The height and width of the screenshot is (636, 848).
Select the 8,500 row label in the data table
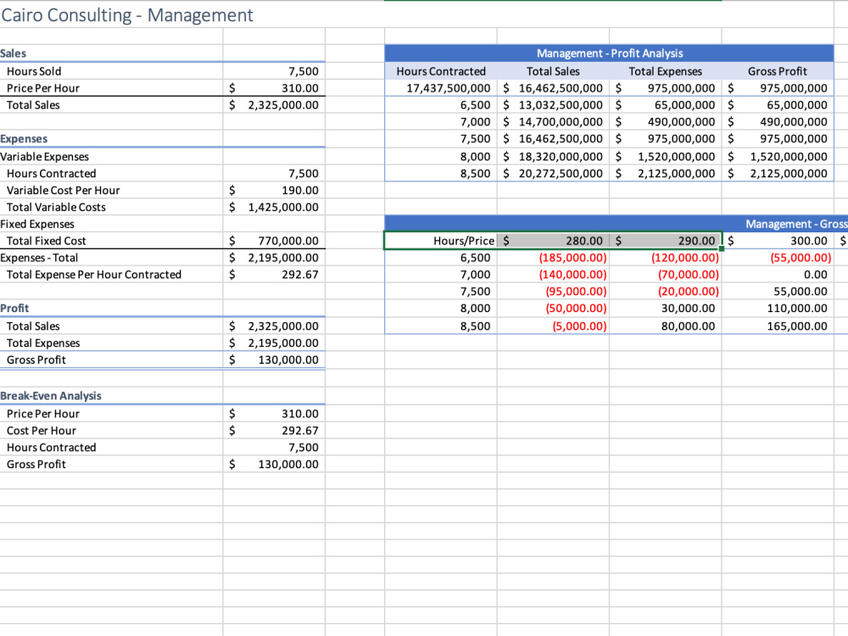coord(441,326)
